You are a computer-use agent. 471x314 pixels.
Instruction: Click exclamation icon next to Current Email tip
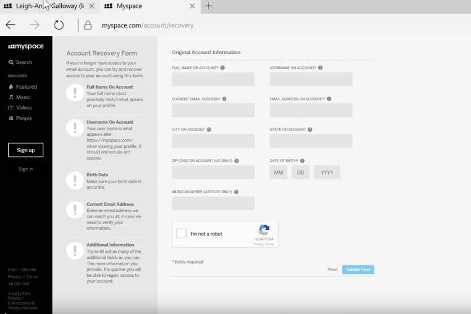pyautogui.click(x=75, y=210)
